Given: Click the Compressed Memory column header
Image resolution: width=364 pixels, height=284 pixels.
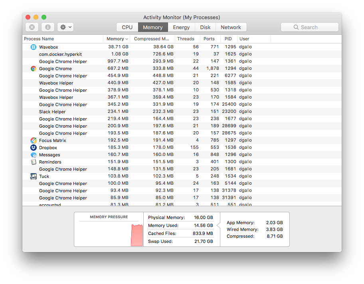Looking at the screenshot, I should point(152,39).
